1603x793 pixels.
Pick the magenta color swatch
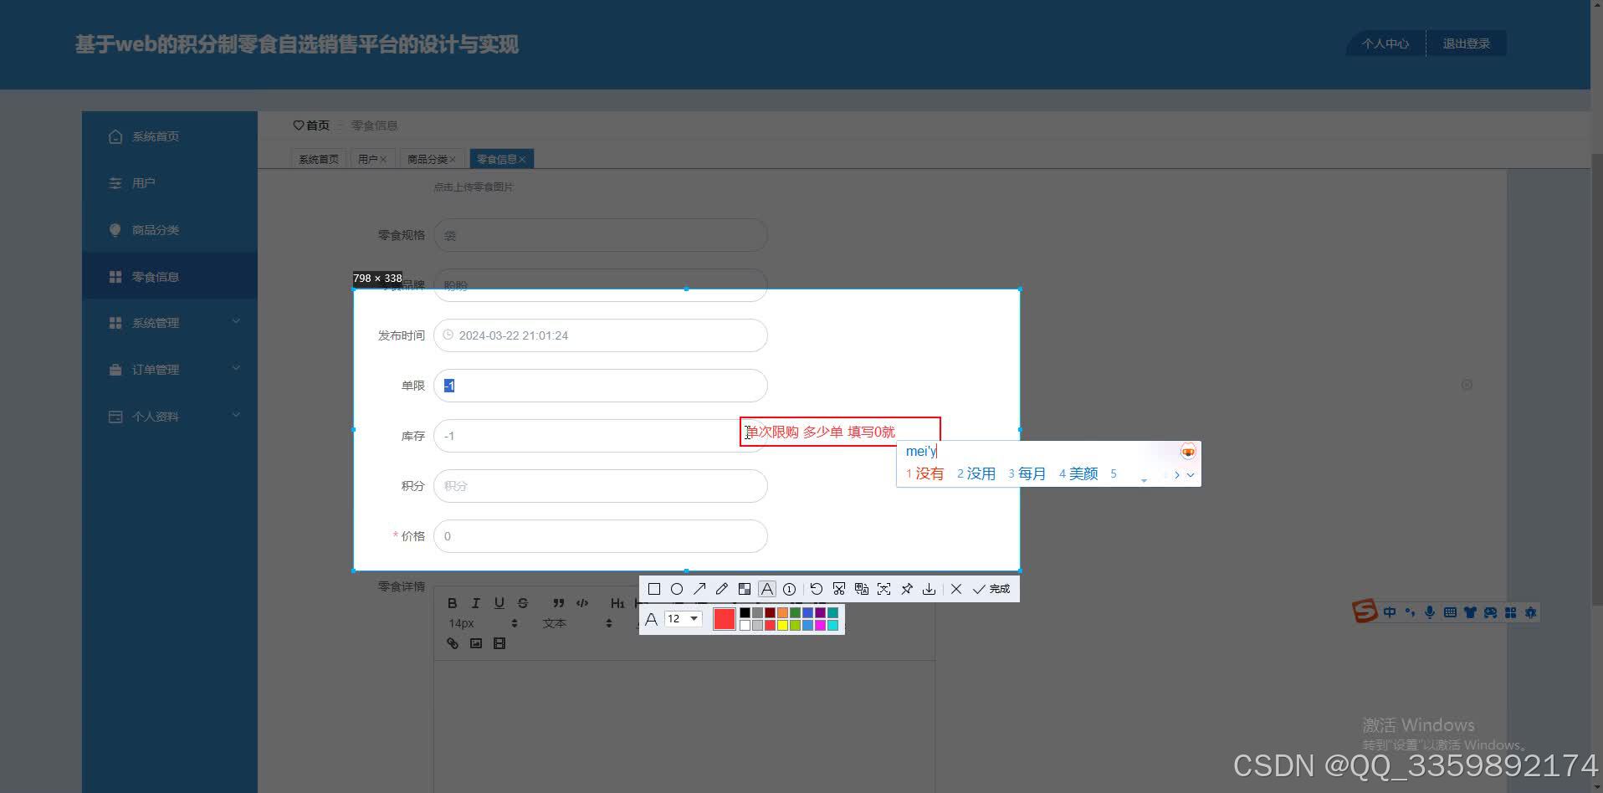(x=820, y=625)
